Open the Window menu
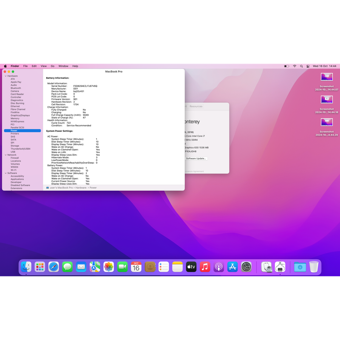340x340 pixels. click(x=63, y=66)
